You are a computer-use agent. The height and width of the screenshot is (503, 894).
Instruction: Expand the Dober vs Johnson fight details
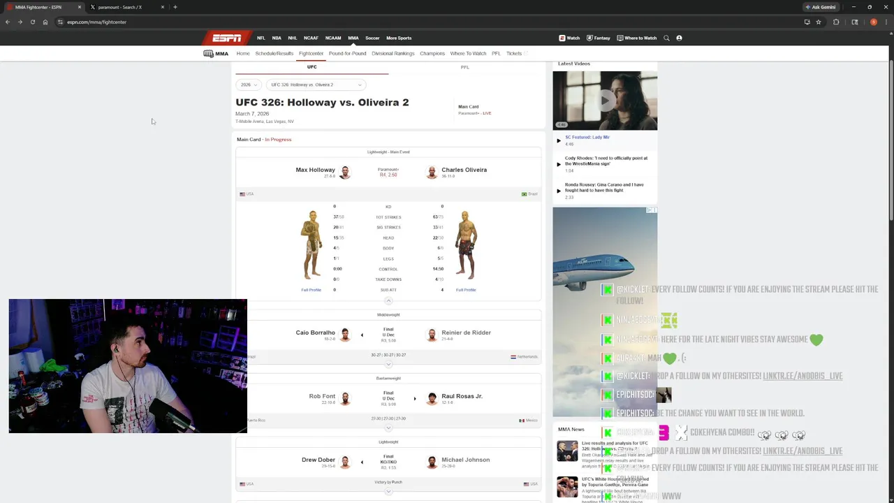(x=388, y=491)
